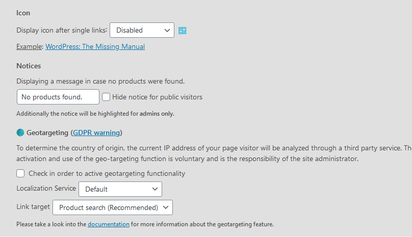
Task: Expand the Localization Service dropdown
Action: 120,189
